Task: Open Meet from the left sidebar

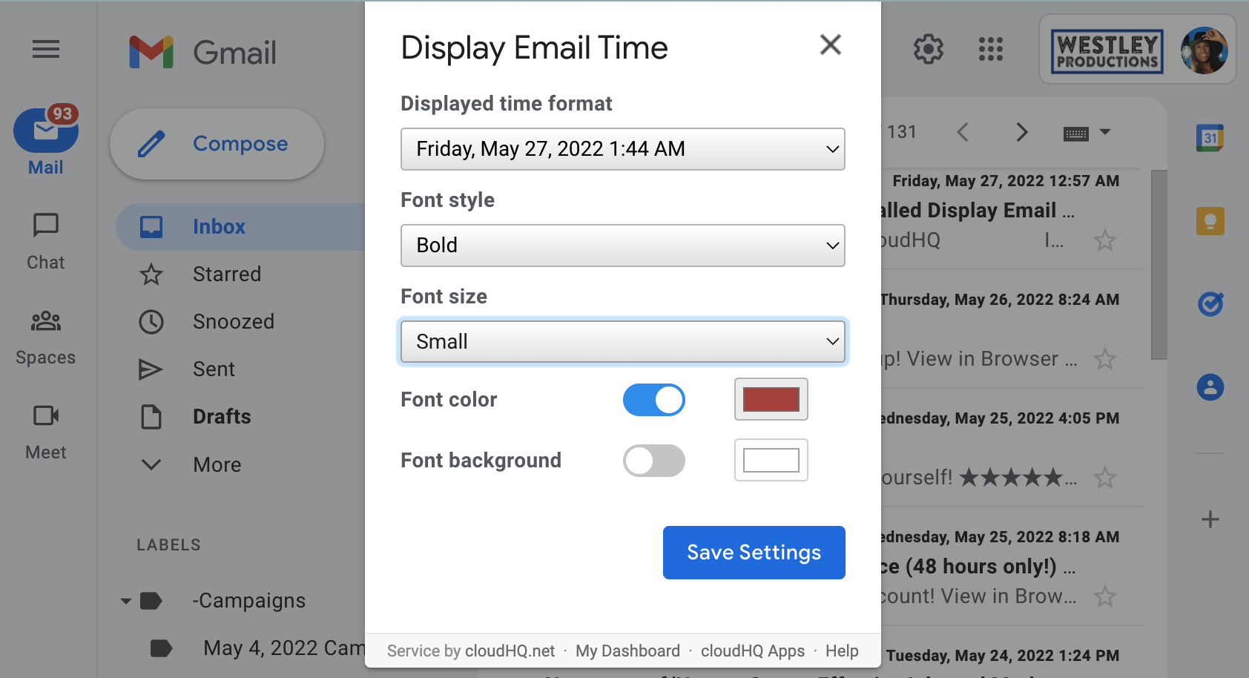Action: tap(45, 428)
